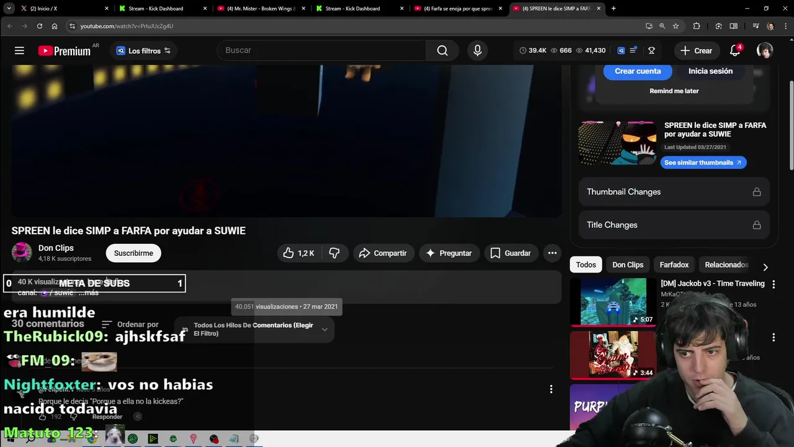Open options for Jackob v3 Time Traveling video

[x=774, y=284]
